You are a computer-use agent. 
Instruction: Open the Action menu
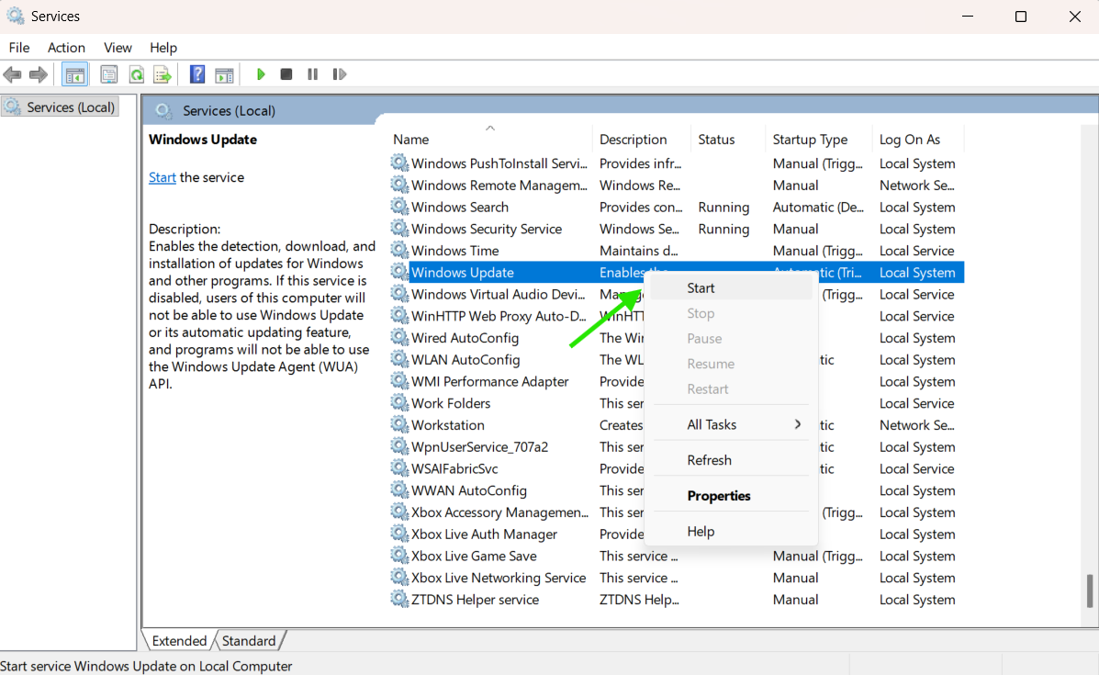[x=67, y=48]
